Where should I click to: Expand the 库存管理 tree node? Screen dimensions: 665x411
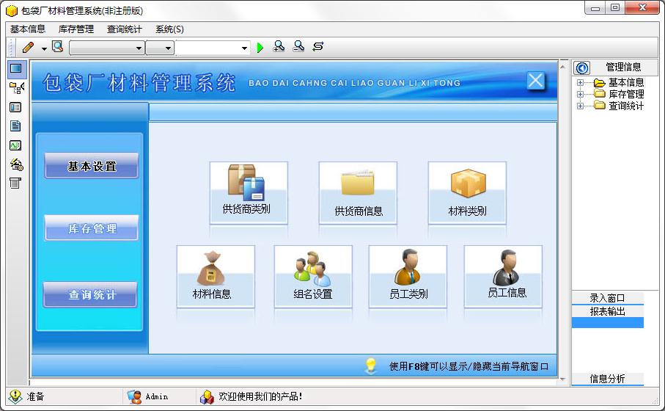tap(580, 94)
